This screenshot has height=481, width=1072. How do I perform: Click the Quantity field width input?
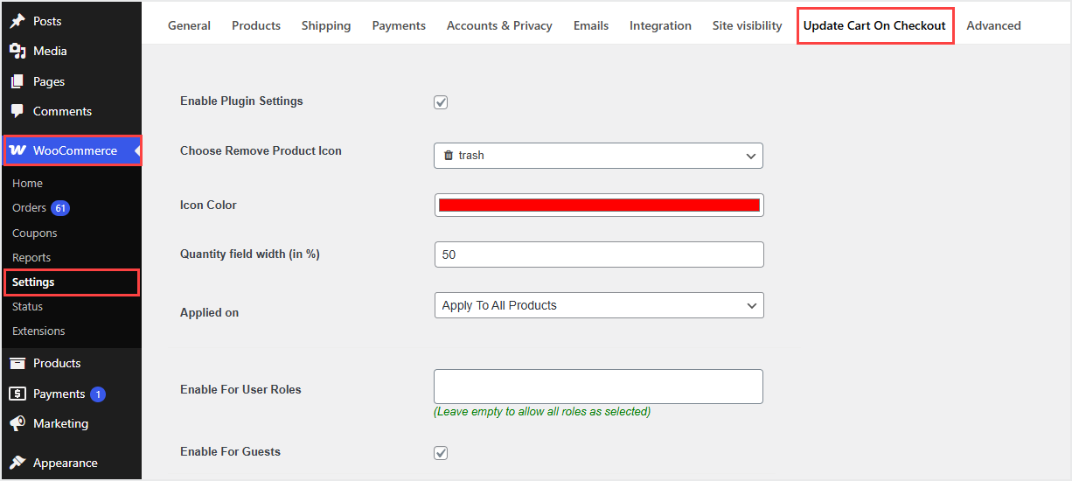click(599, 254)
